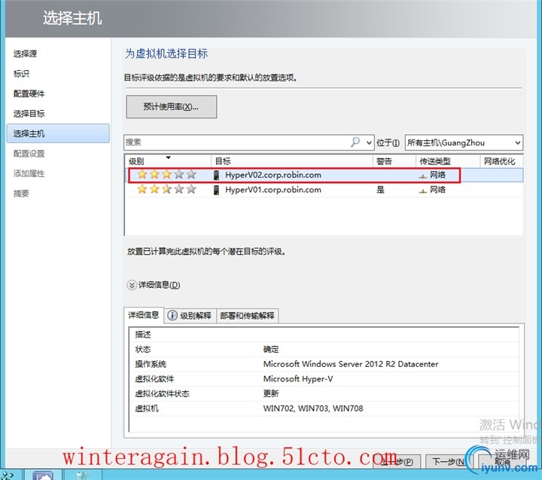The height and width of the screenshot is (480, 542).
Task: Open the 部署和传输解释 tab
Action: [247, 316]
